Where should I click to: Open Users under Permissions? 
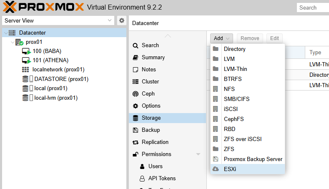point(168,166)
